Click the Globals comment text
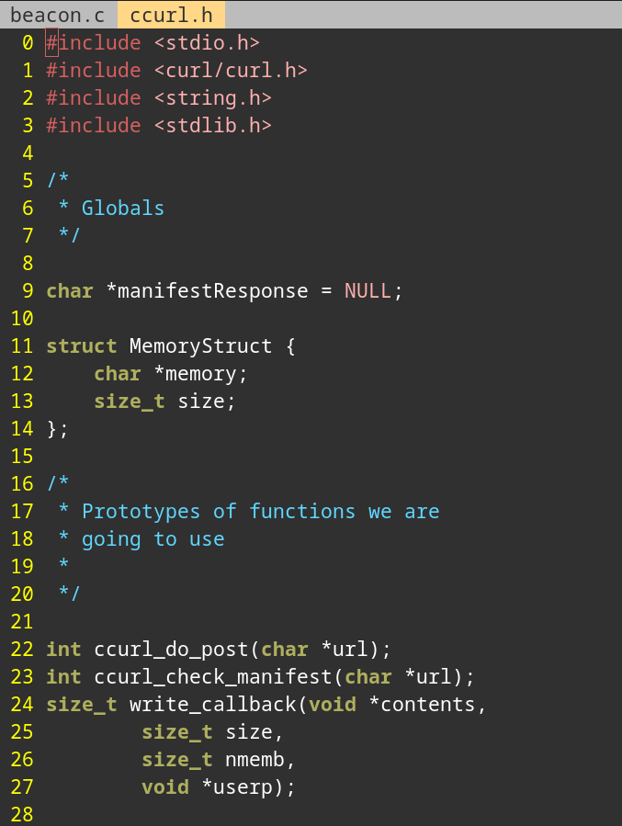Viewport: 622px width, 826px height. (x=122, y=209)
